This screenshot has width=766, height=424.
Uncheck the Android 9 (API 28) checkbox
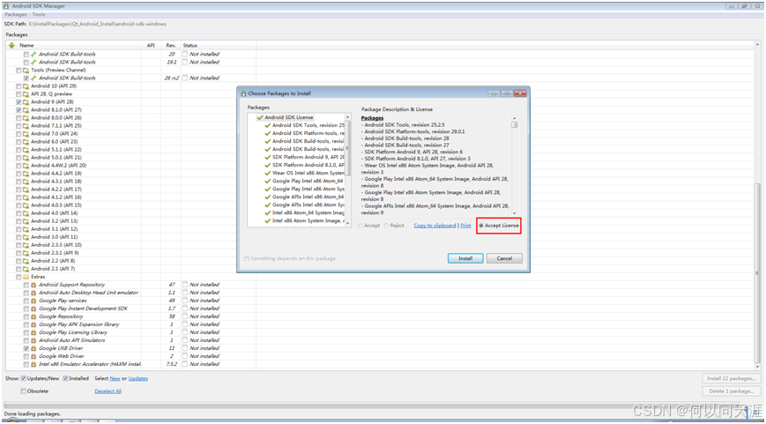click(19, 102)
